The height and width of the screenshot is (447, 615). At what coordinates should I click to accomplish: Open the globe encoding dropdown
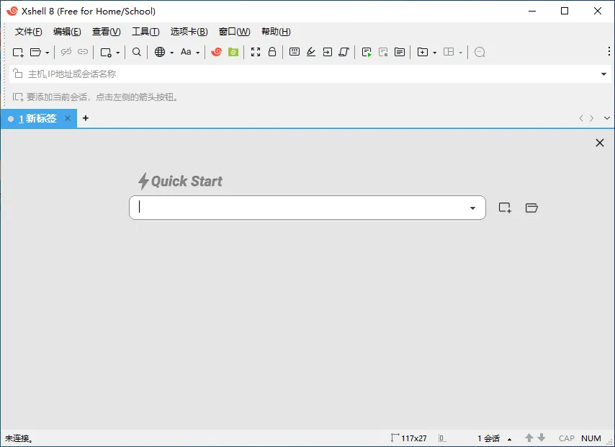click(171, 53)
